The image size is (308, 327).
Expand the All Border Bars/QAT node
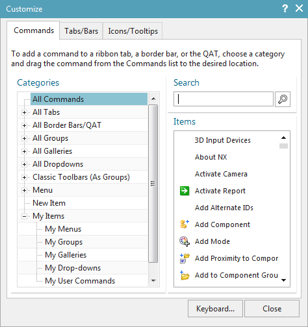[x=24, y=125]
